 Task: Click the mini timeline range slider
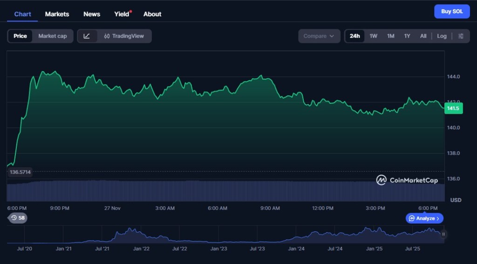point(443,235)
